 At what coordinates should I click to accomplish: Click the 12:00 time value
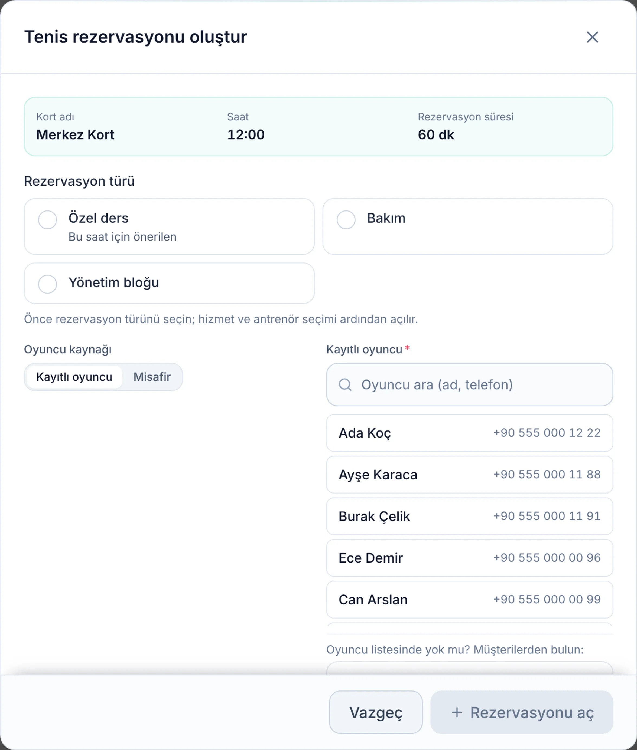point(246,134)
